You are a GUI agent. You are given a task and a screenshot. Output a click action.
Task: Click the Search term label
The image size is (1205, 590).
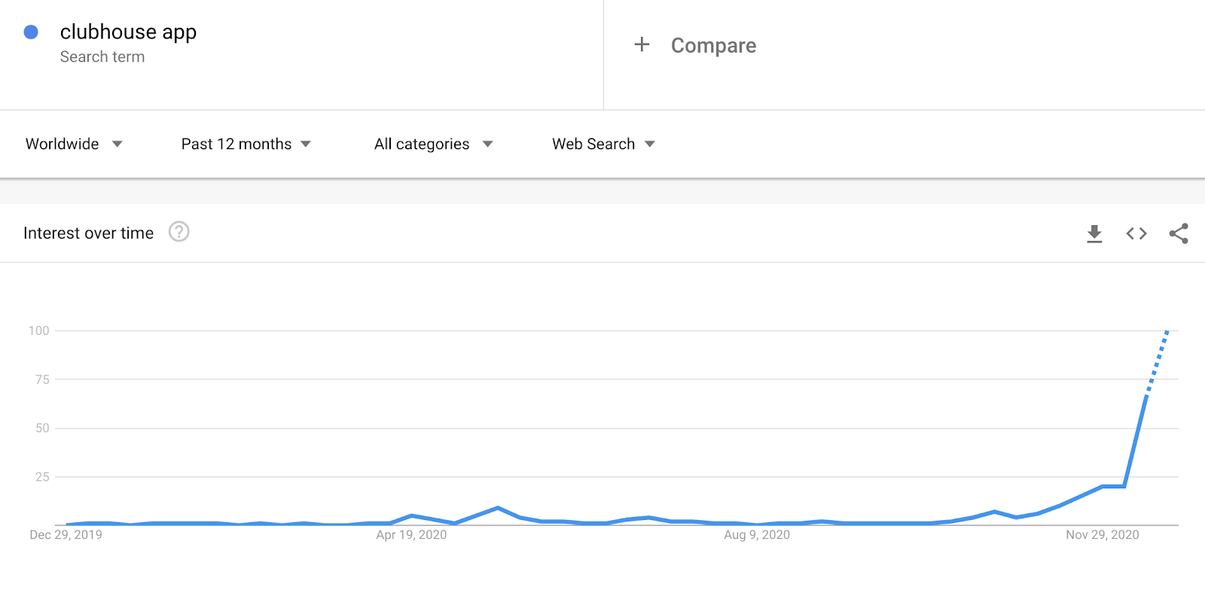click(102, 57)
